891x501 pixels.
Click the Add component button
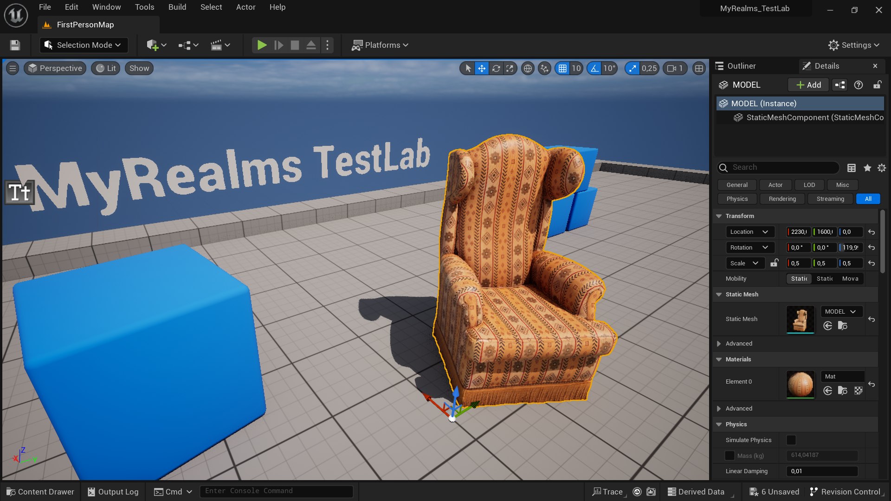pos(808,85)
